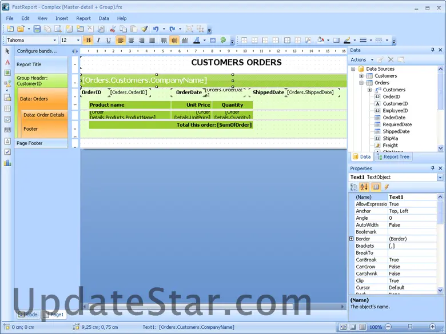
Task: Select the Group Header CustomerID band
Action: tap(41, 81)
